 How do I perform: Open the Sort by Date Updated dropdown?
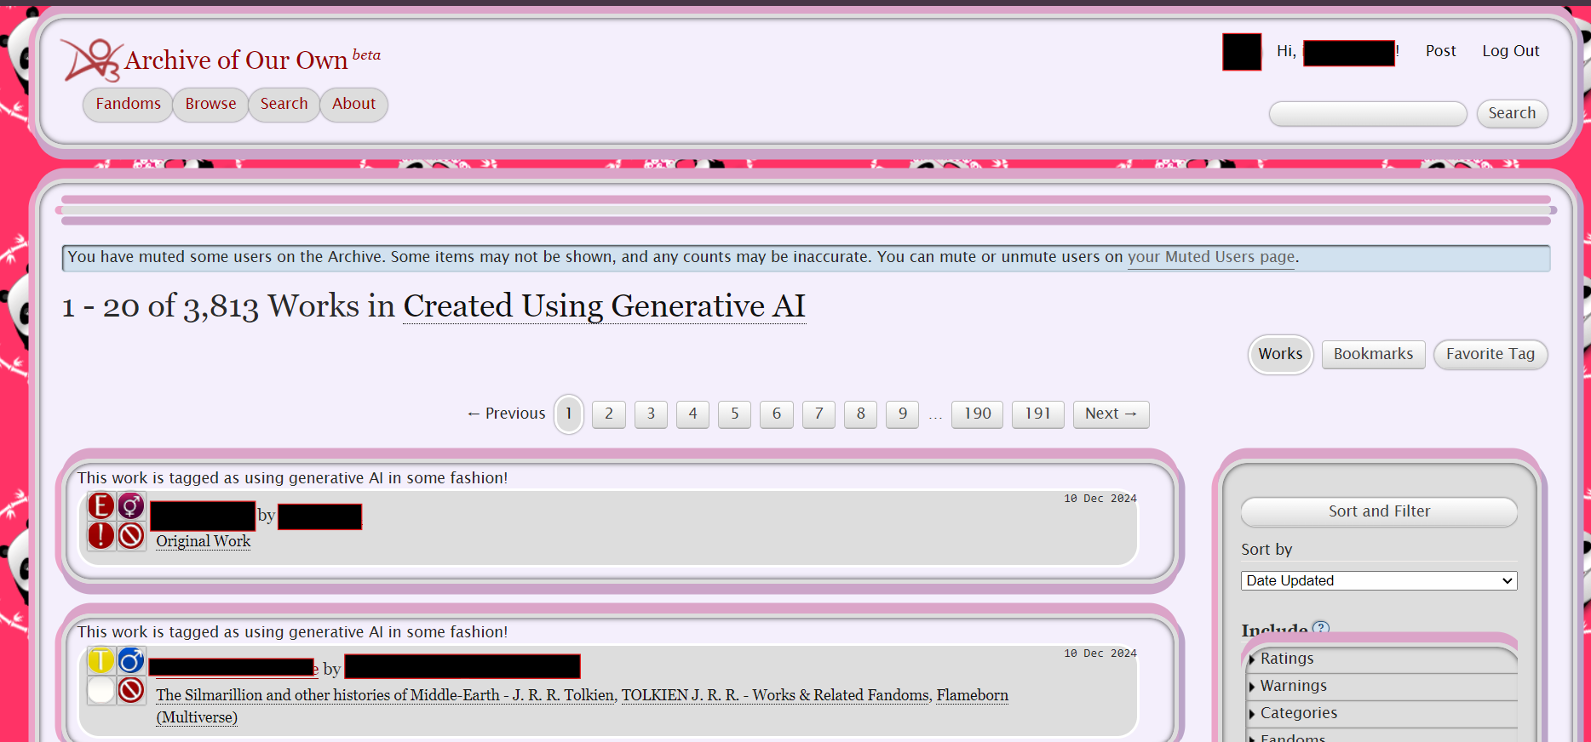1379,580
